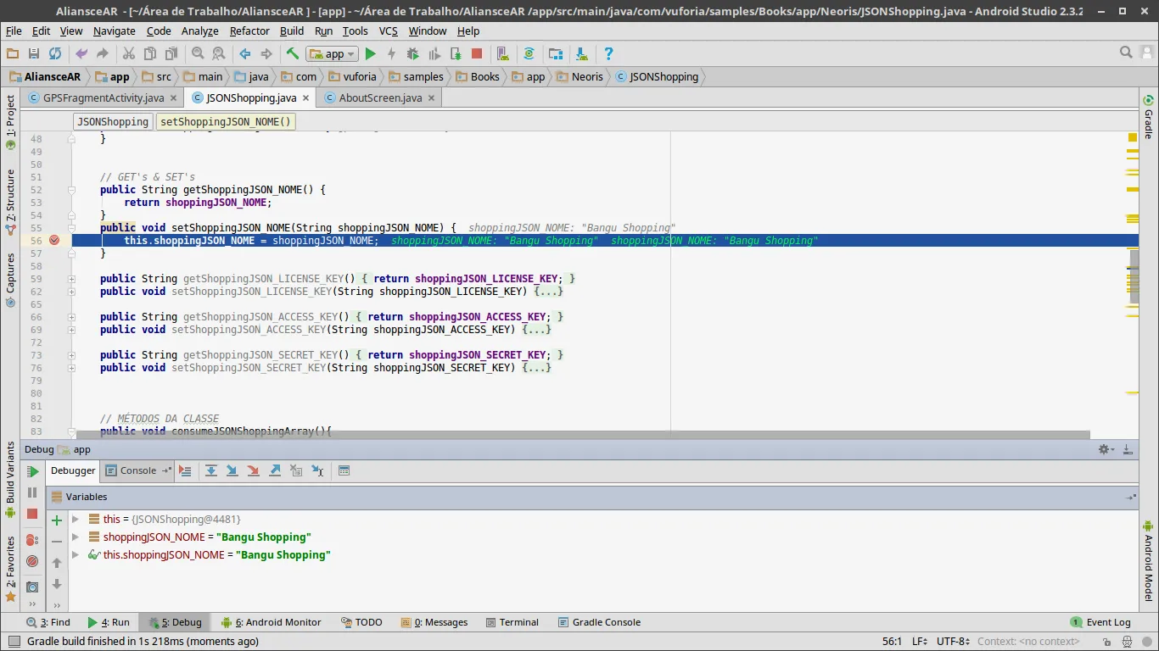The width and height of the screenshot is (1159, 651).
Task: Toggle the breakpoint on line 56
Action: 54,241
